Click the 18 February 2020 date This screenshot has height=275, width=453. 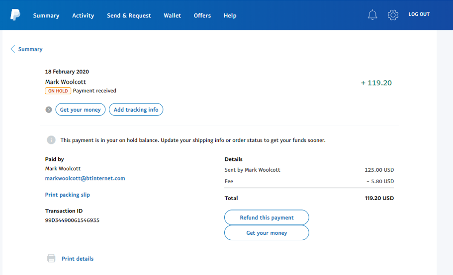coord(67,71)
